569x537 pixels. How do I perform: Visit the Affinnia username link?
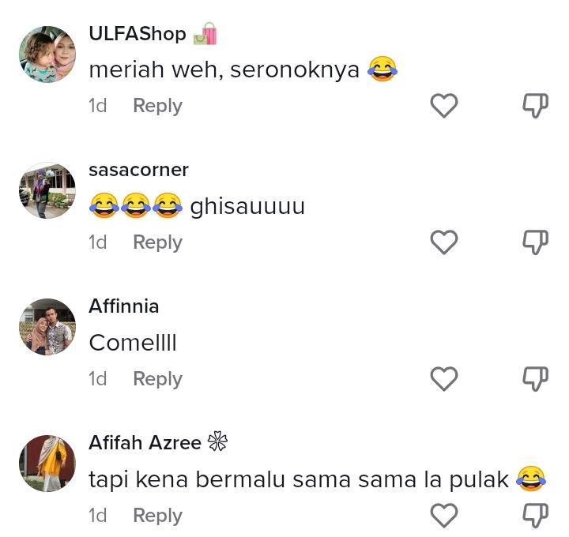point(124,306)
